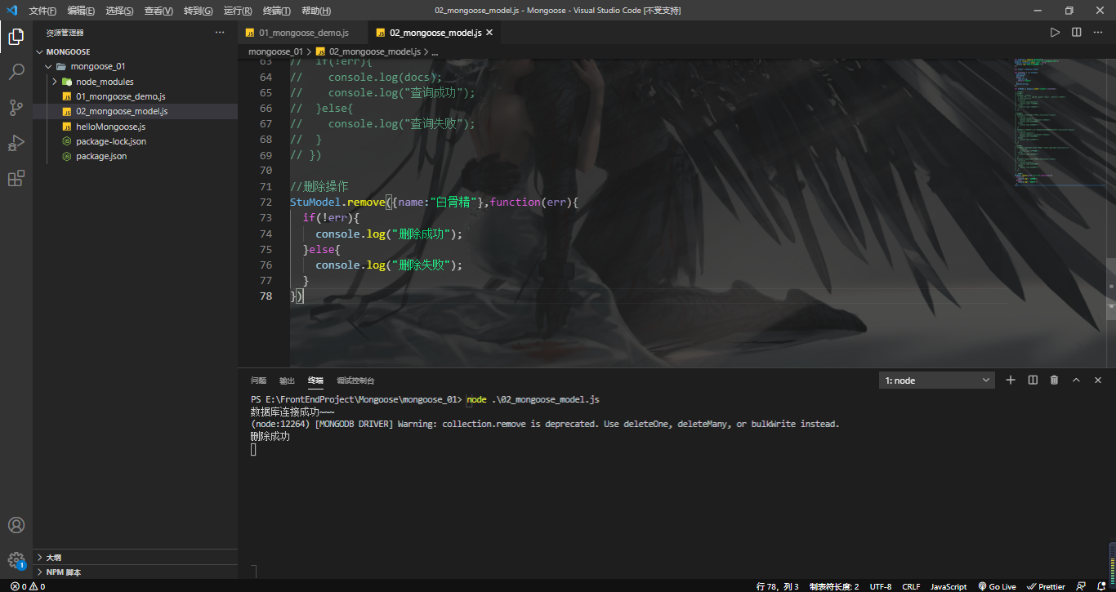
Task: Click the code minimap preview
Action: pos(1060,122)
